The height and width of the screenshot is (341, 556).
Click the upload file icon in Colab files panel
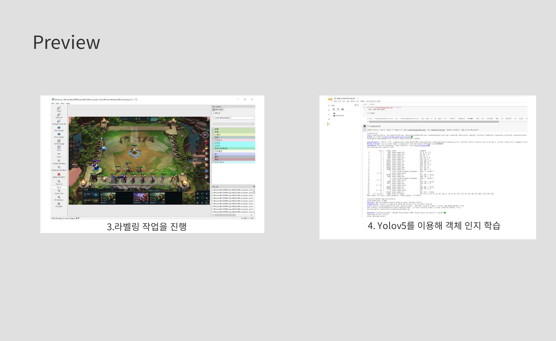[x=334, y=109]
